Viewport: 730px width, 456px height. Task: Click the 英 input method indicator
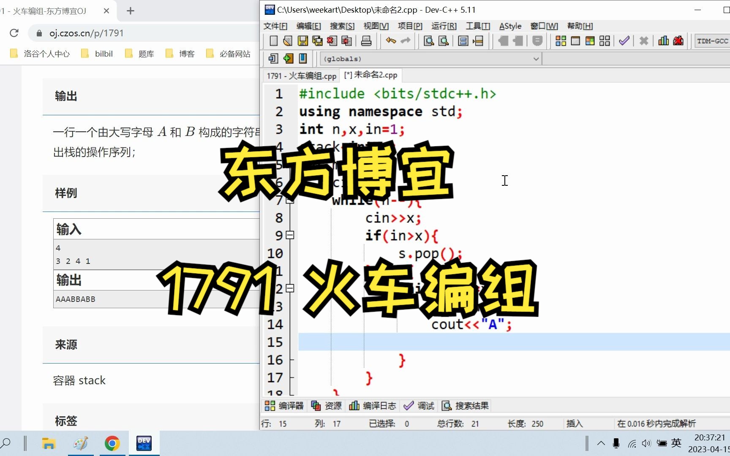click(676, 443)
